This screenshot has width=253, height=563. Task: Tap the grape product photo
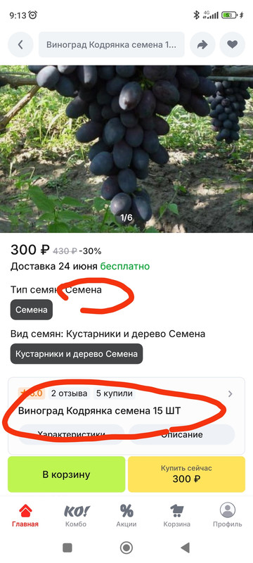point(126,149)
